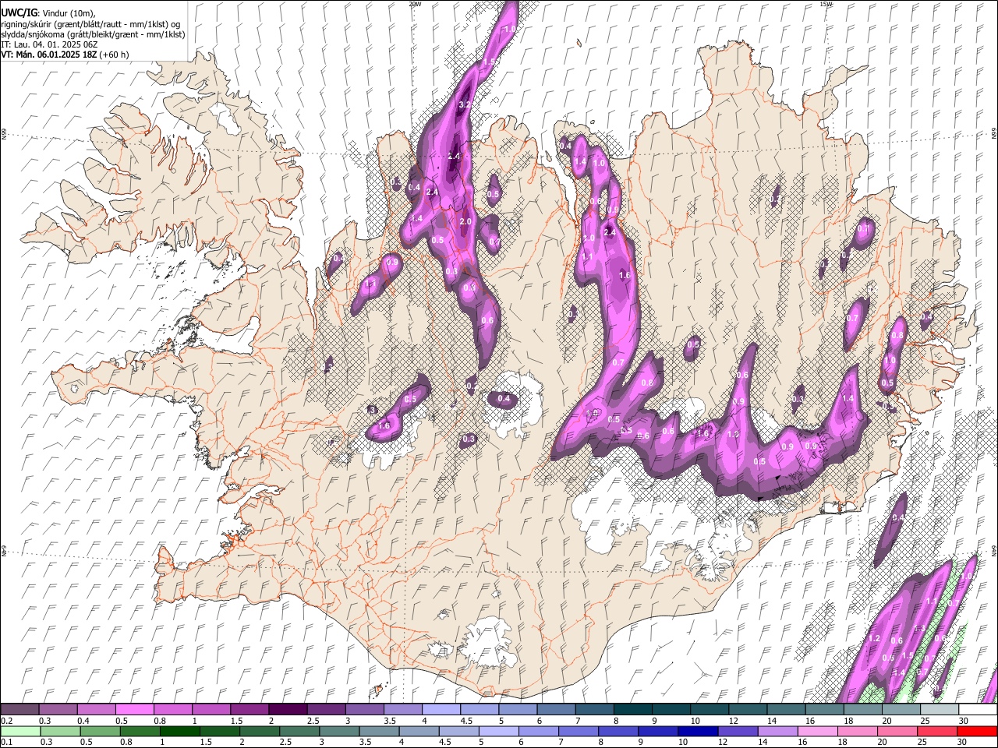This screenshot has height=748, width=998.
Task: Click the '2.5' label under the lower legend row
Action: click(x=286, y=742)
